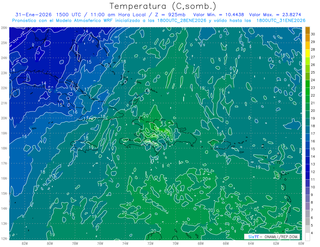Click the gray swatch between 5 and 6

(x=307, y=221)
